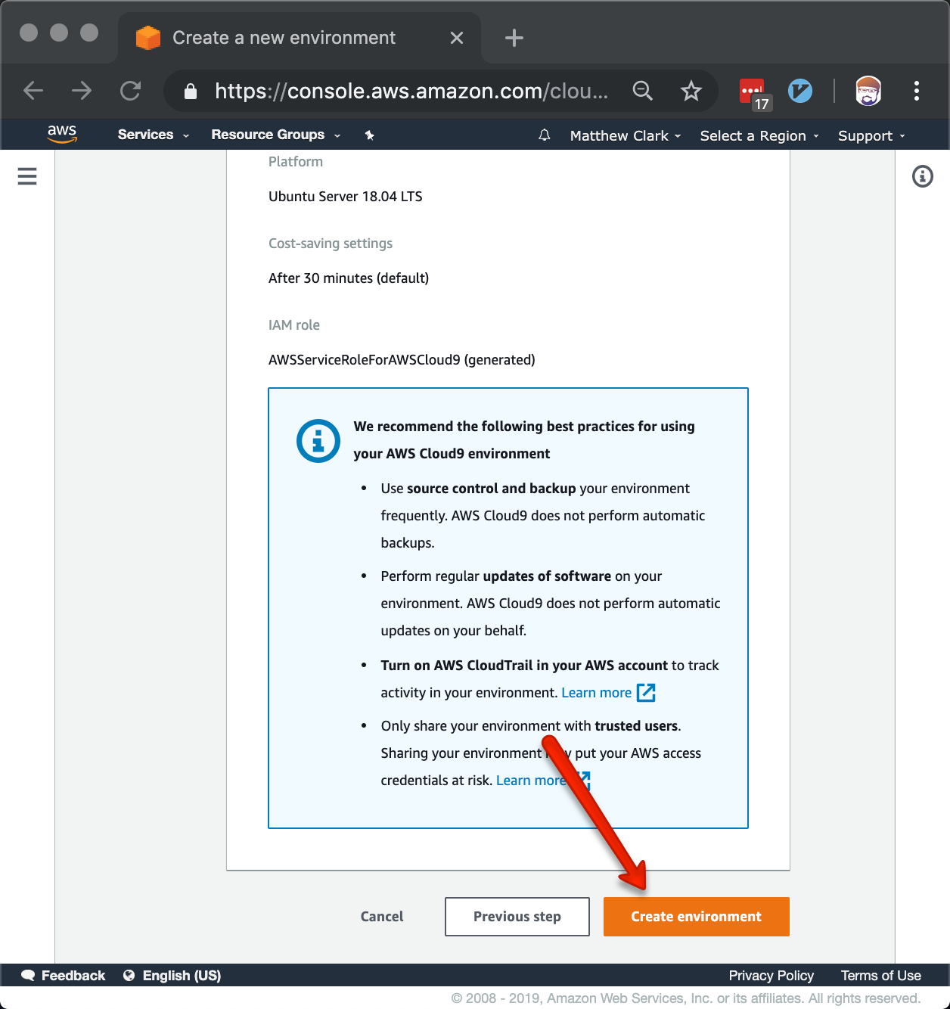Open the Privacy Policy link
Image resolution: width=950 pixels, height=1009 pixels.
[x=771, y=976]
